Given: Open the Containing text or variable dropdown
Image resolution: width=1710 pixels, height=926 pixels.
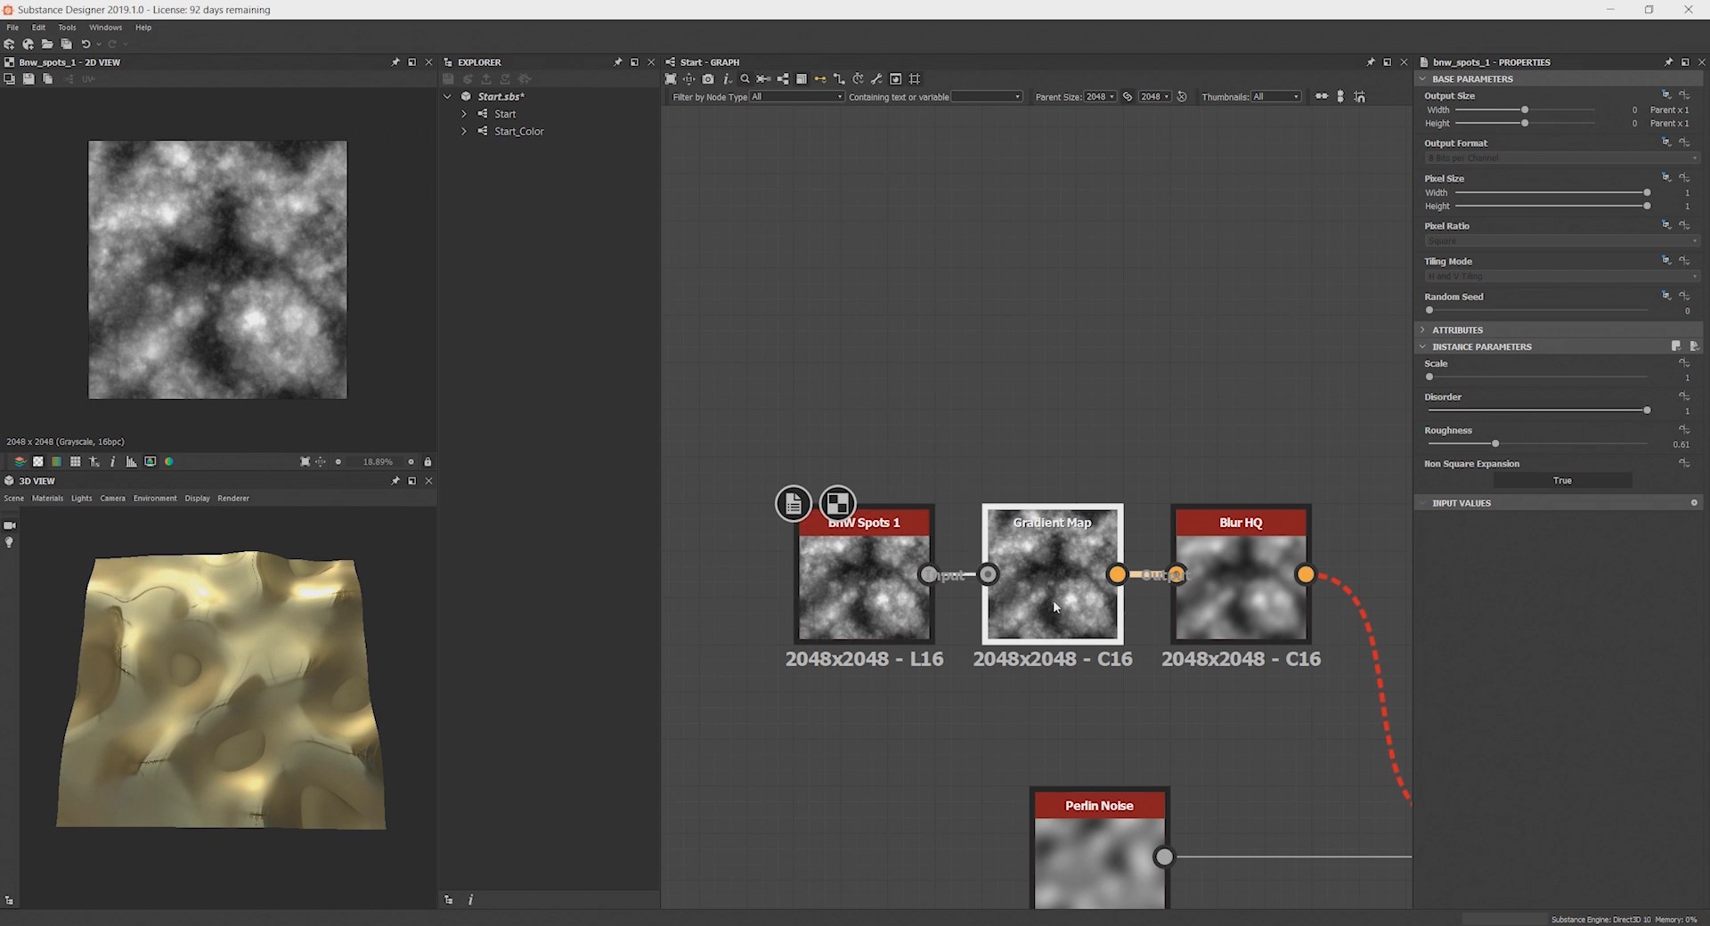Looking at the screenshot, I should (x=987, y=96).
